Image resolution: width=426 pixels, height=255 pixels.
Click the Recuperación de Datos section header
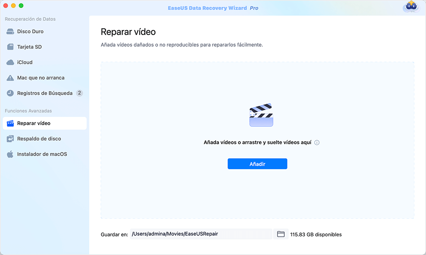(30, 19)
